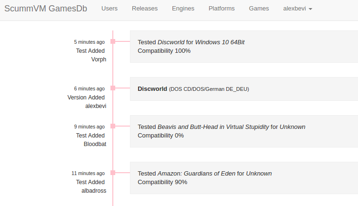358x206 pixels.
Task: Click the 5 minutes ago timeline marker
Action: tap(113, 41)
